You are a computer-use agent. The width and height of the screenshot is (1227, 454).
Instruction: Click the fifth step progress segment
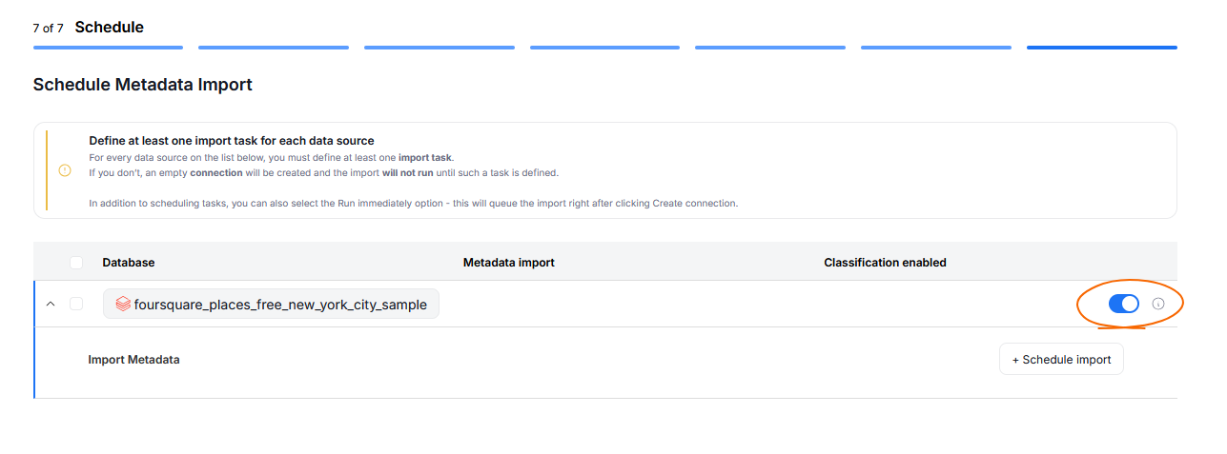(770, 47)
